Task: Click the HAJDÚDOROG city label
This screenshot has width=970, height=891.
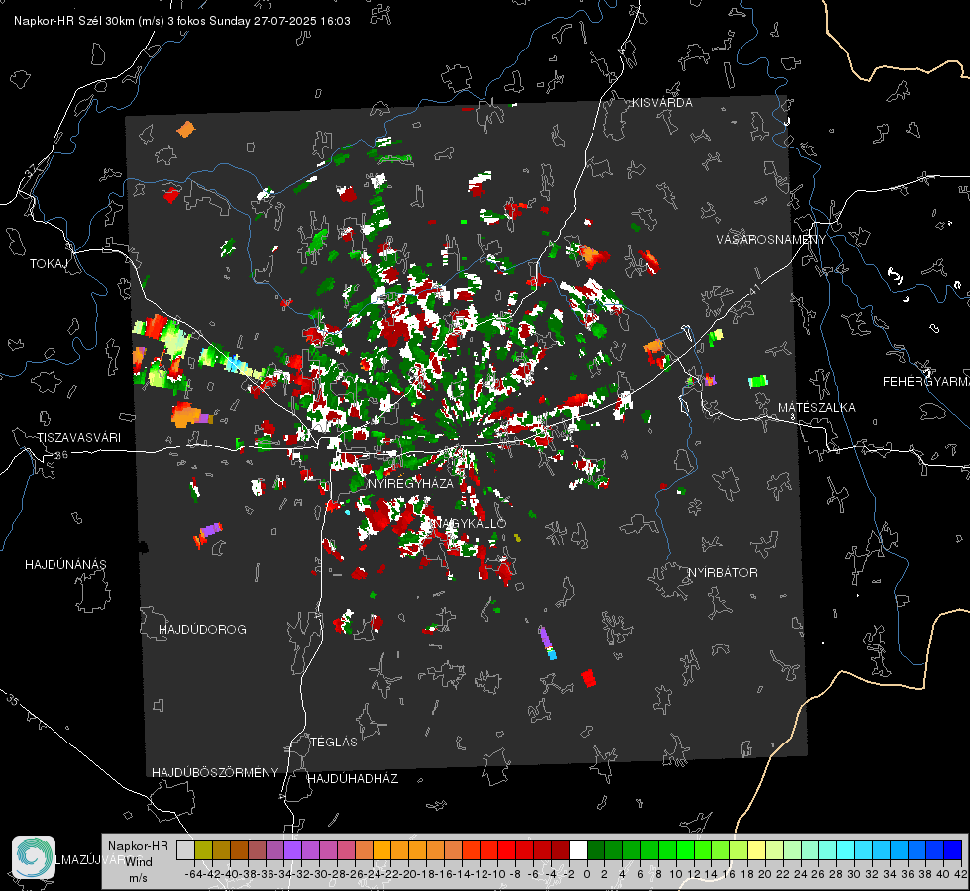Action: pos(202,630)
